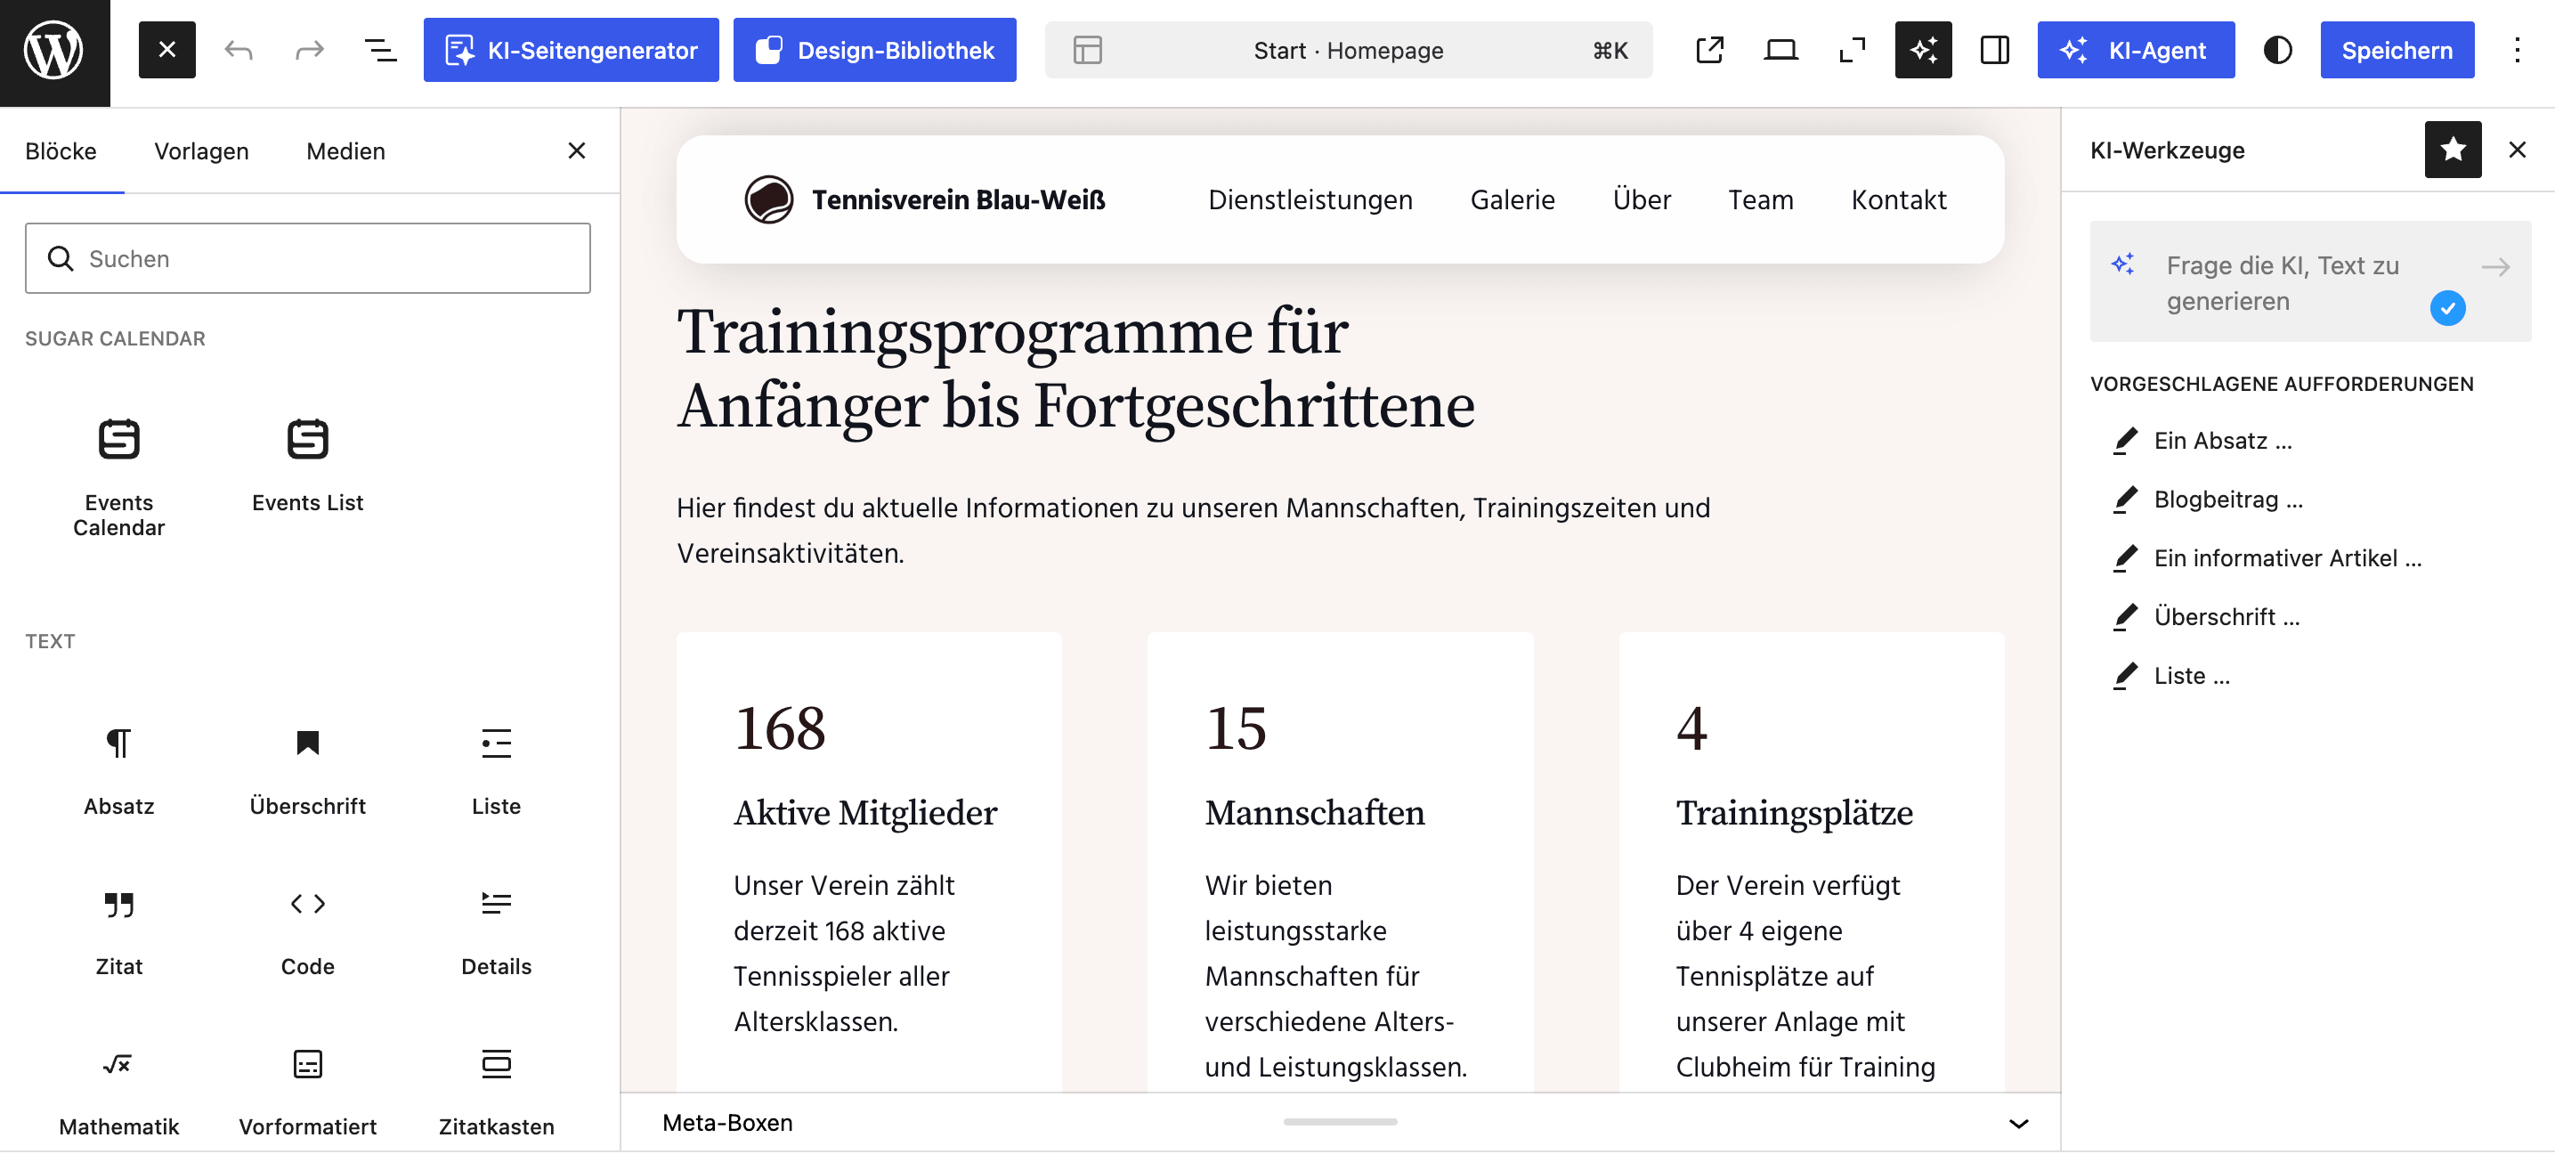Open the Über navigation item
2555x1154 pixels.
point(1642,199)
